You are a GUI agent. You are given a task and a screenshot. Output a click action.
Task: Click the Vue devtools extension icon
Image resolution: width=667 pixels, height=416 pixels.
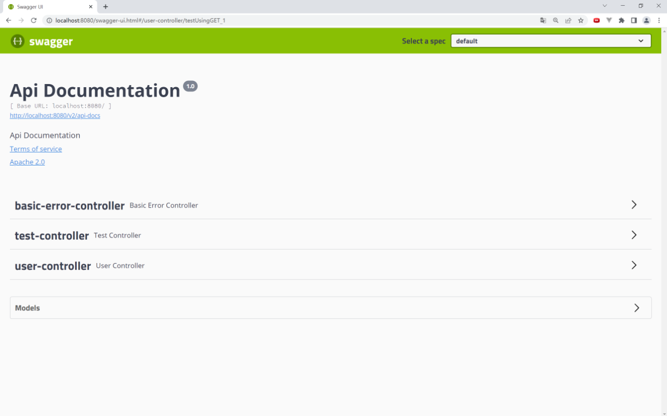(x=609, y=20)
